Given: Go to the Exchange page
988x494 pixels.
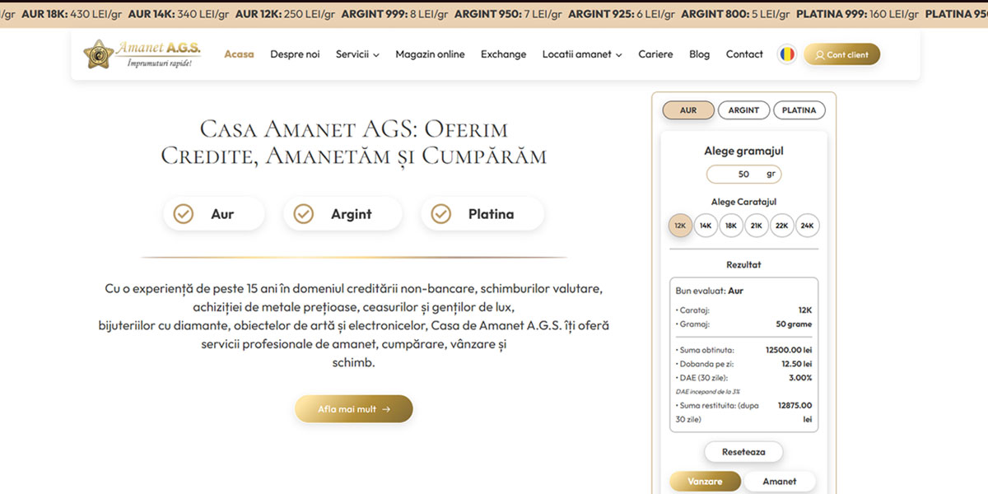Looking at the screenshot, I should [x=503, y=54].
